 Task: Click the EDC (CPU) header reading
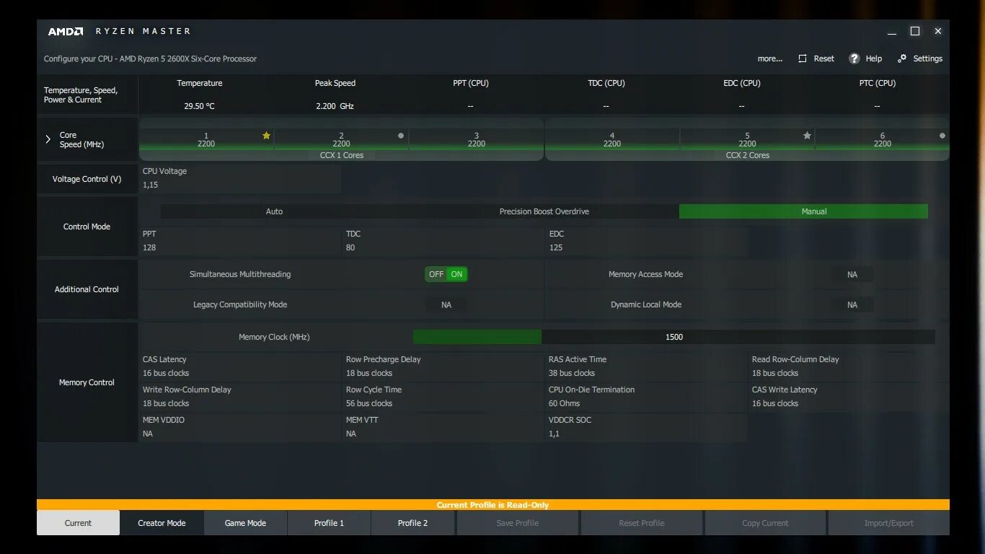pos(742,83)
